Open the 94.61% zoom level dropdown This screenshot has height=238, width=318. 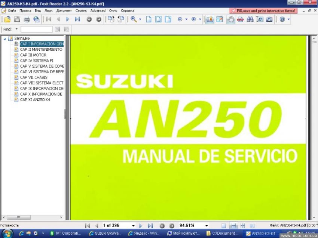(207, 226)
